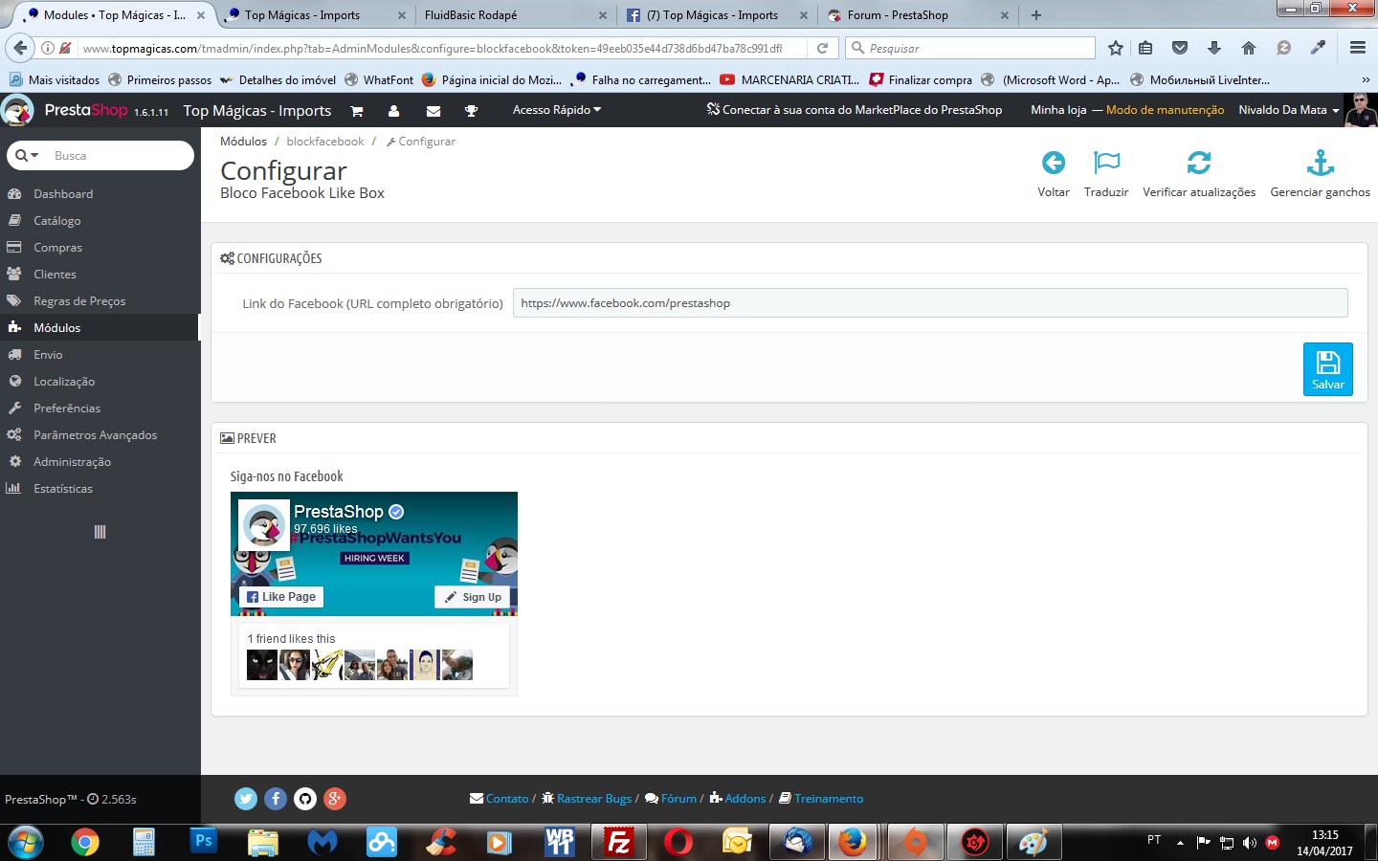Open the Minha loja link
1378x861 pixels.
pyautogui.click(x=1058, y=110)
